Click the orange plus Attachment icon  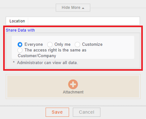pyautogui.click(x=73, y=84)
